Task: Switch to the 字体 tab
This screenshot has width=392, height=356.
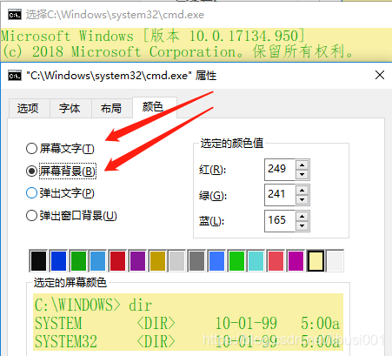Action: click(70, 108)
